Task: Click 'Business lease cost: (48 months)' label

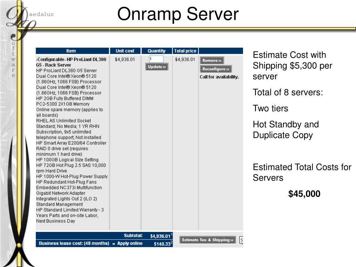Action: click(74, 243)
